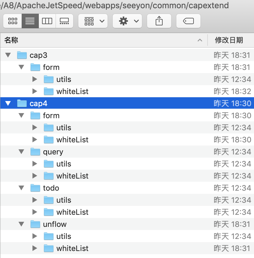Click the Edit Tags button
Viewport: 254px width, 258px height.
[188, 21]
